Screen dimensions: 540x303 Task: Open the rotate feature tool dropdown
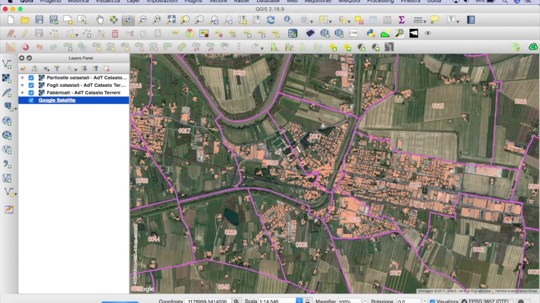(x=262, y=48)
